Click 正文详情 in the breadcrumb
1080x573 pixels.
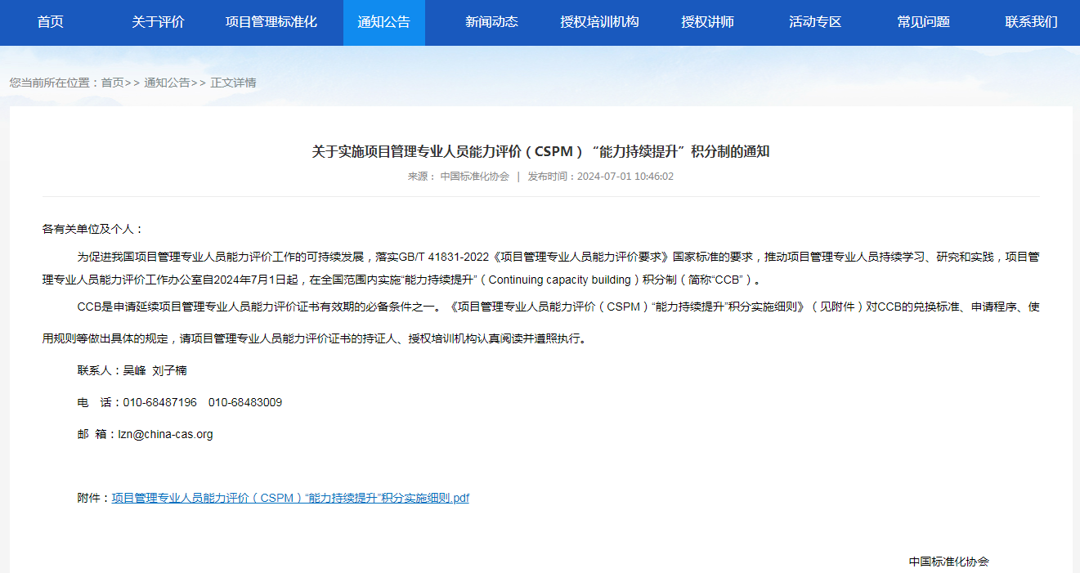(233, 83)
